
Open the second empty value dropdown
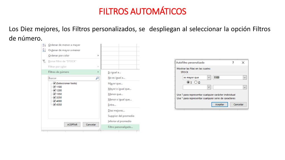(x=245, y=87)
